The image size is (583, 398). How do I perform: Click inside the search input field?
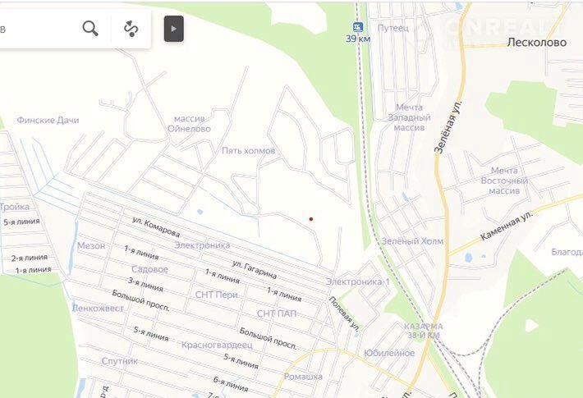tap(37, 29)
